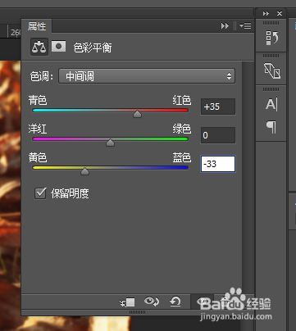
Task: Open the History panel icon in dock
Action: coord(271,38)
